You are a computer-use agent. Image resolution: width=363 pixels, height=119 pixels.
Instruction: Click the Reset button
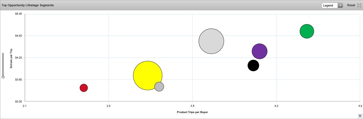pyautogui.click(x=351, y=5)
